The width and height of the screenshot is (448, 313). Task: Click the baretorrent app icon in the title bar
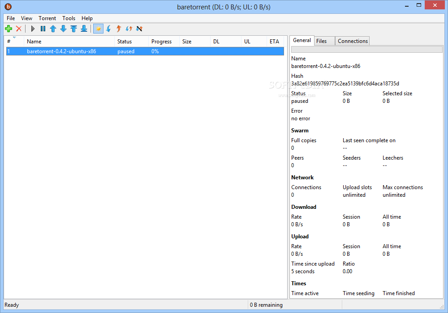8,7
